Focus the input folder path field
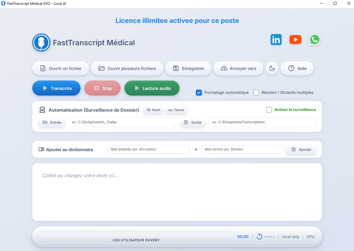 coord(121,122)
